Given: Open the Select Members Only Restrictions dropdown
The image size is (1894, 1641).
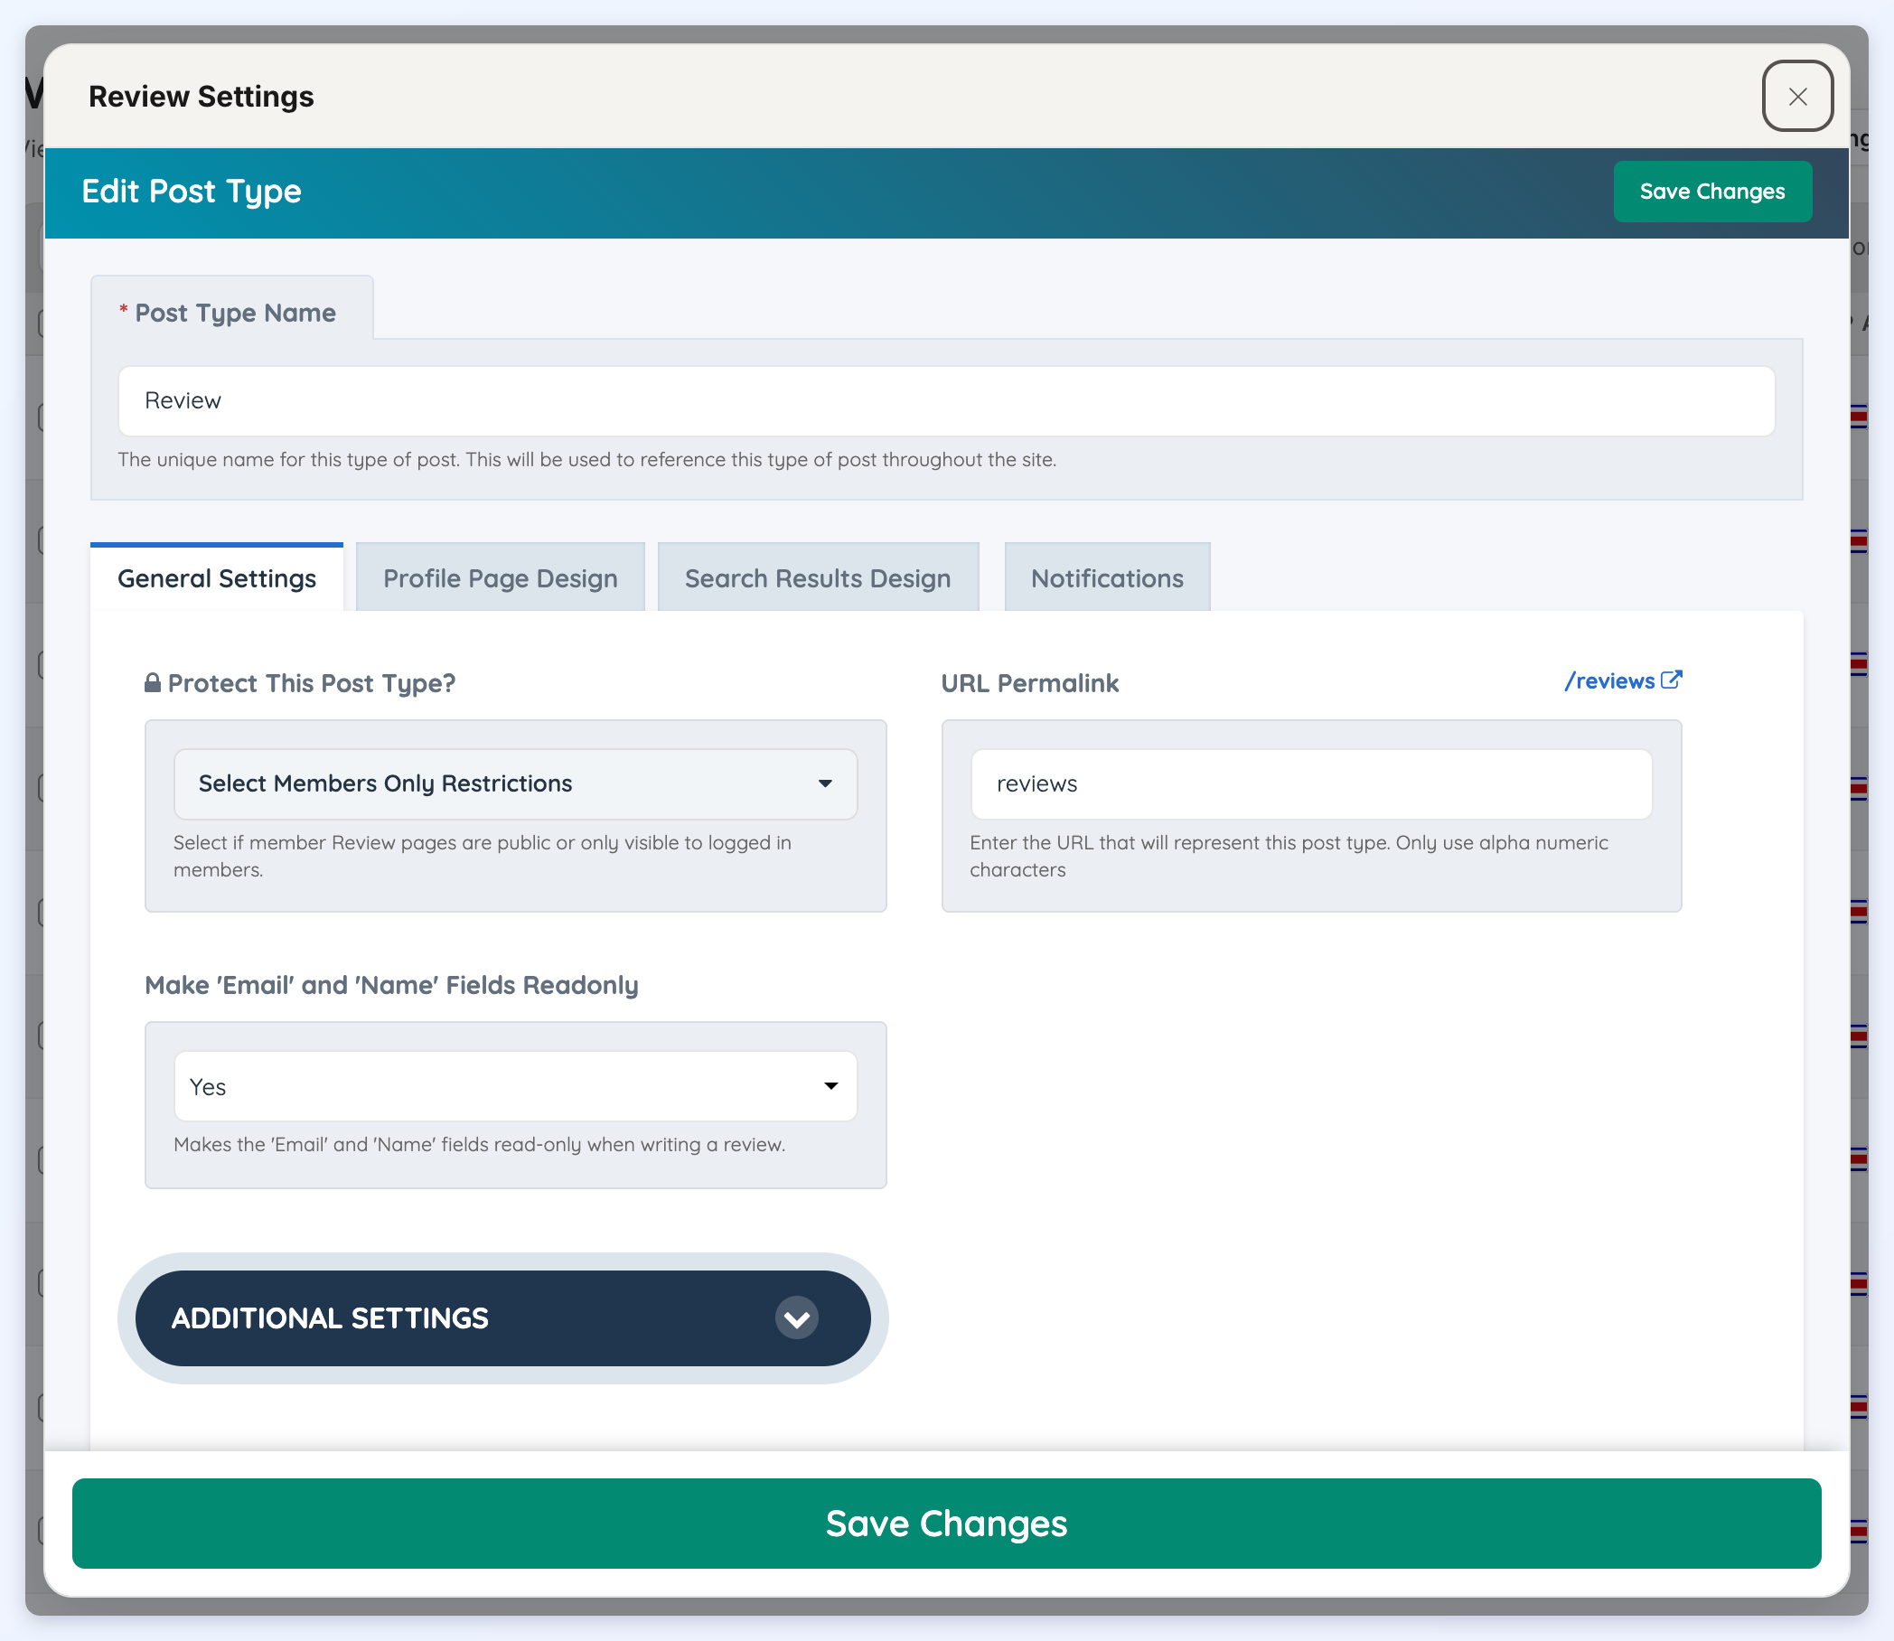Looking at the screenshot, I should [x=516, y=783].
